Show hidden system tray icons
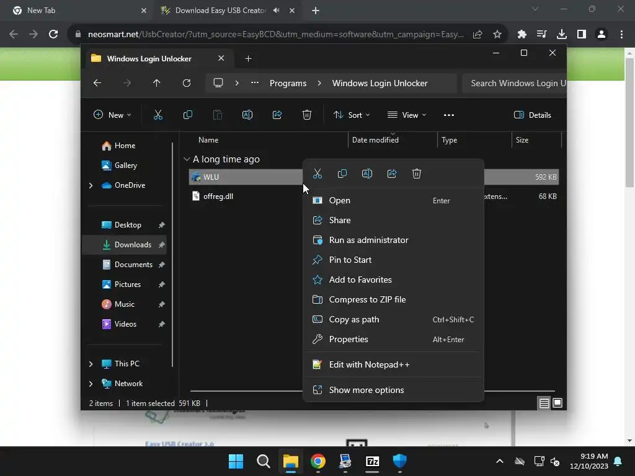 pos(500,461)
